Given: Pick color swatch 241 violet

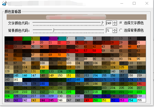Looking at the screenshot, I should pyautogui.click(x=18, y=100).
